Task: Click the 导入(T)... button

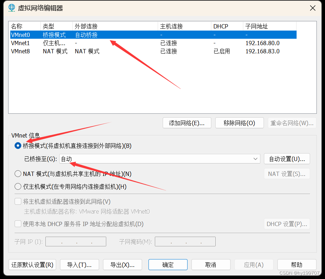Action: 79,265
